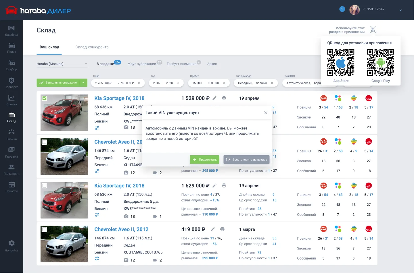Edit price 419 000 of Chevrolet Aveo
The height and width of the screenshot is (273, 414).
tap(213, 229)
